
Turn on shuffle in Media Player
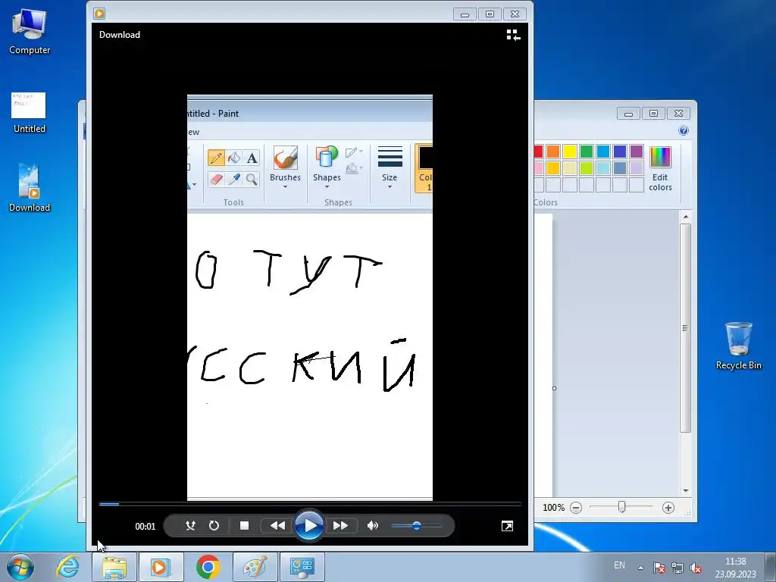pos(190,526)
